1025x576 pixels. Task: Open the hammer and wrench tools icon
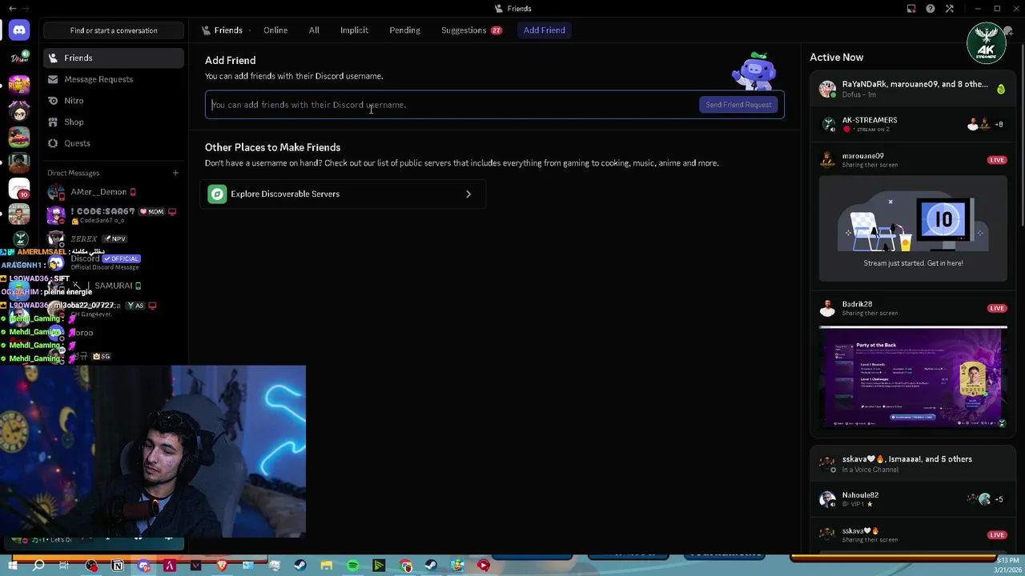950,9
